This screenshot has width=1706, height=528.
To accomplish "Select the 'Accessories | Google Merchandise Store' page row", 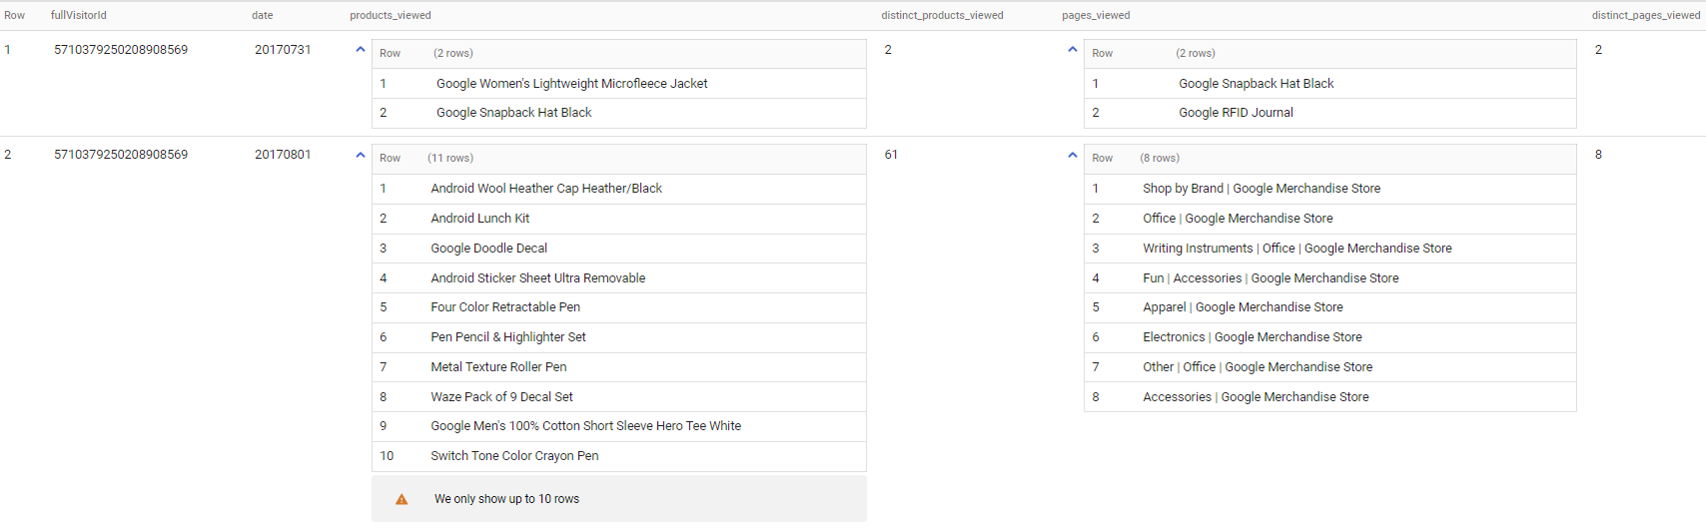I will point(1256,397).
